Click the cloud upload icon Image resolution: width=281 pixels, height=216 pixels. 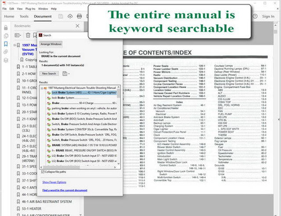70,16
